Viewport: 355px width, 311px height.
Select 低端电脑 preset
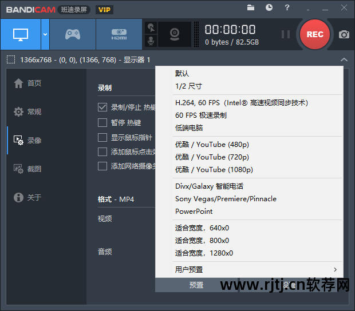coord(249,128)
